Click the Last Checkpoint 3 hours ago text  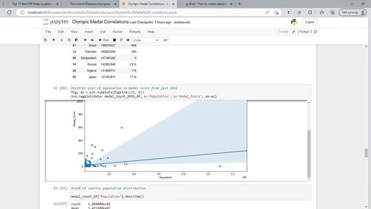(151, 22)
